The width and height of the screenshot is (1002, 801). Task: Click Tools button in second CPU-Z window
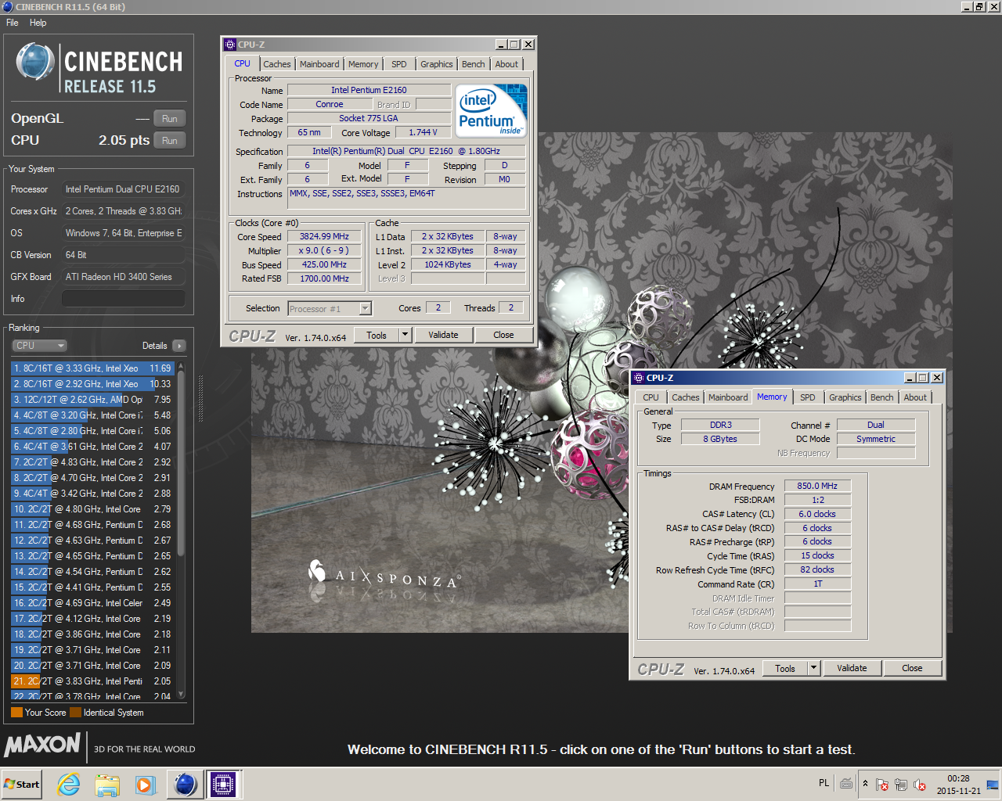click(785, 669)
